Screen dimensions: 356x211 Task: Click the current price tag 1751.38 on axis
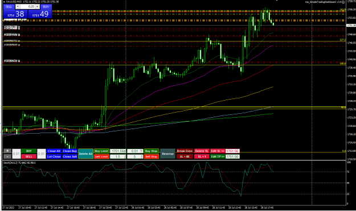(x=351, y=26)
